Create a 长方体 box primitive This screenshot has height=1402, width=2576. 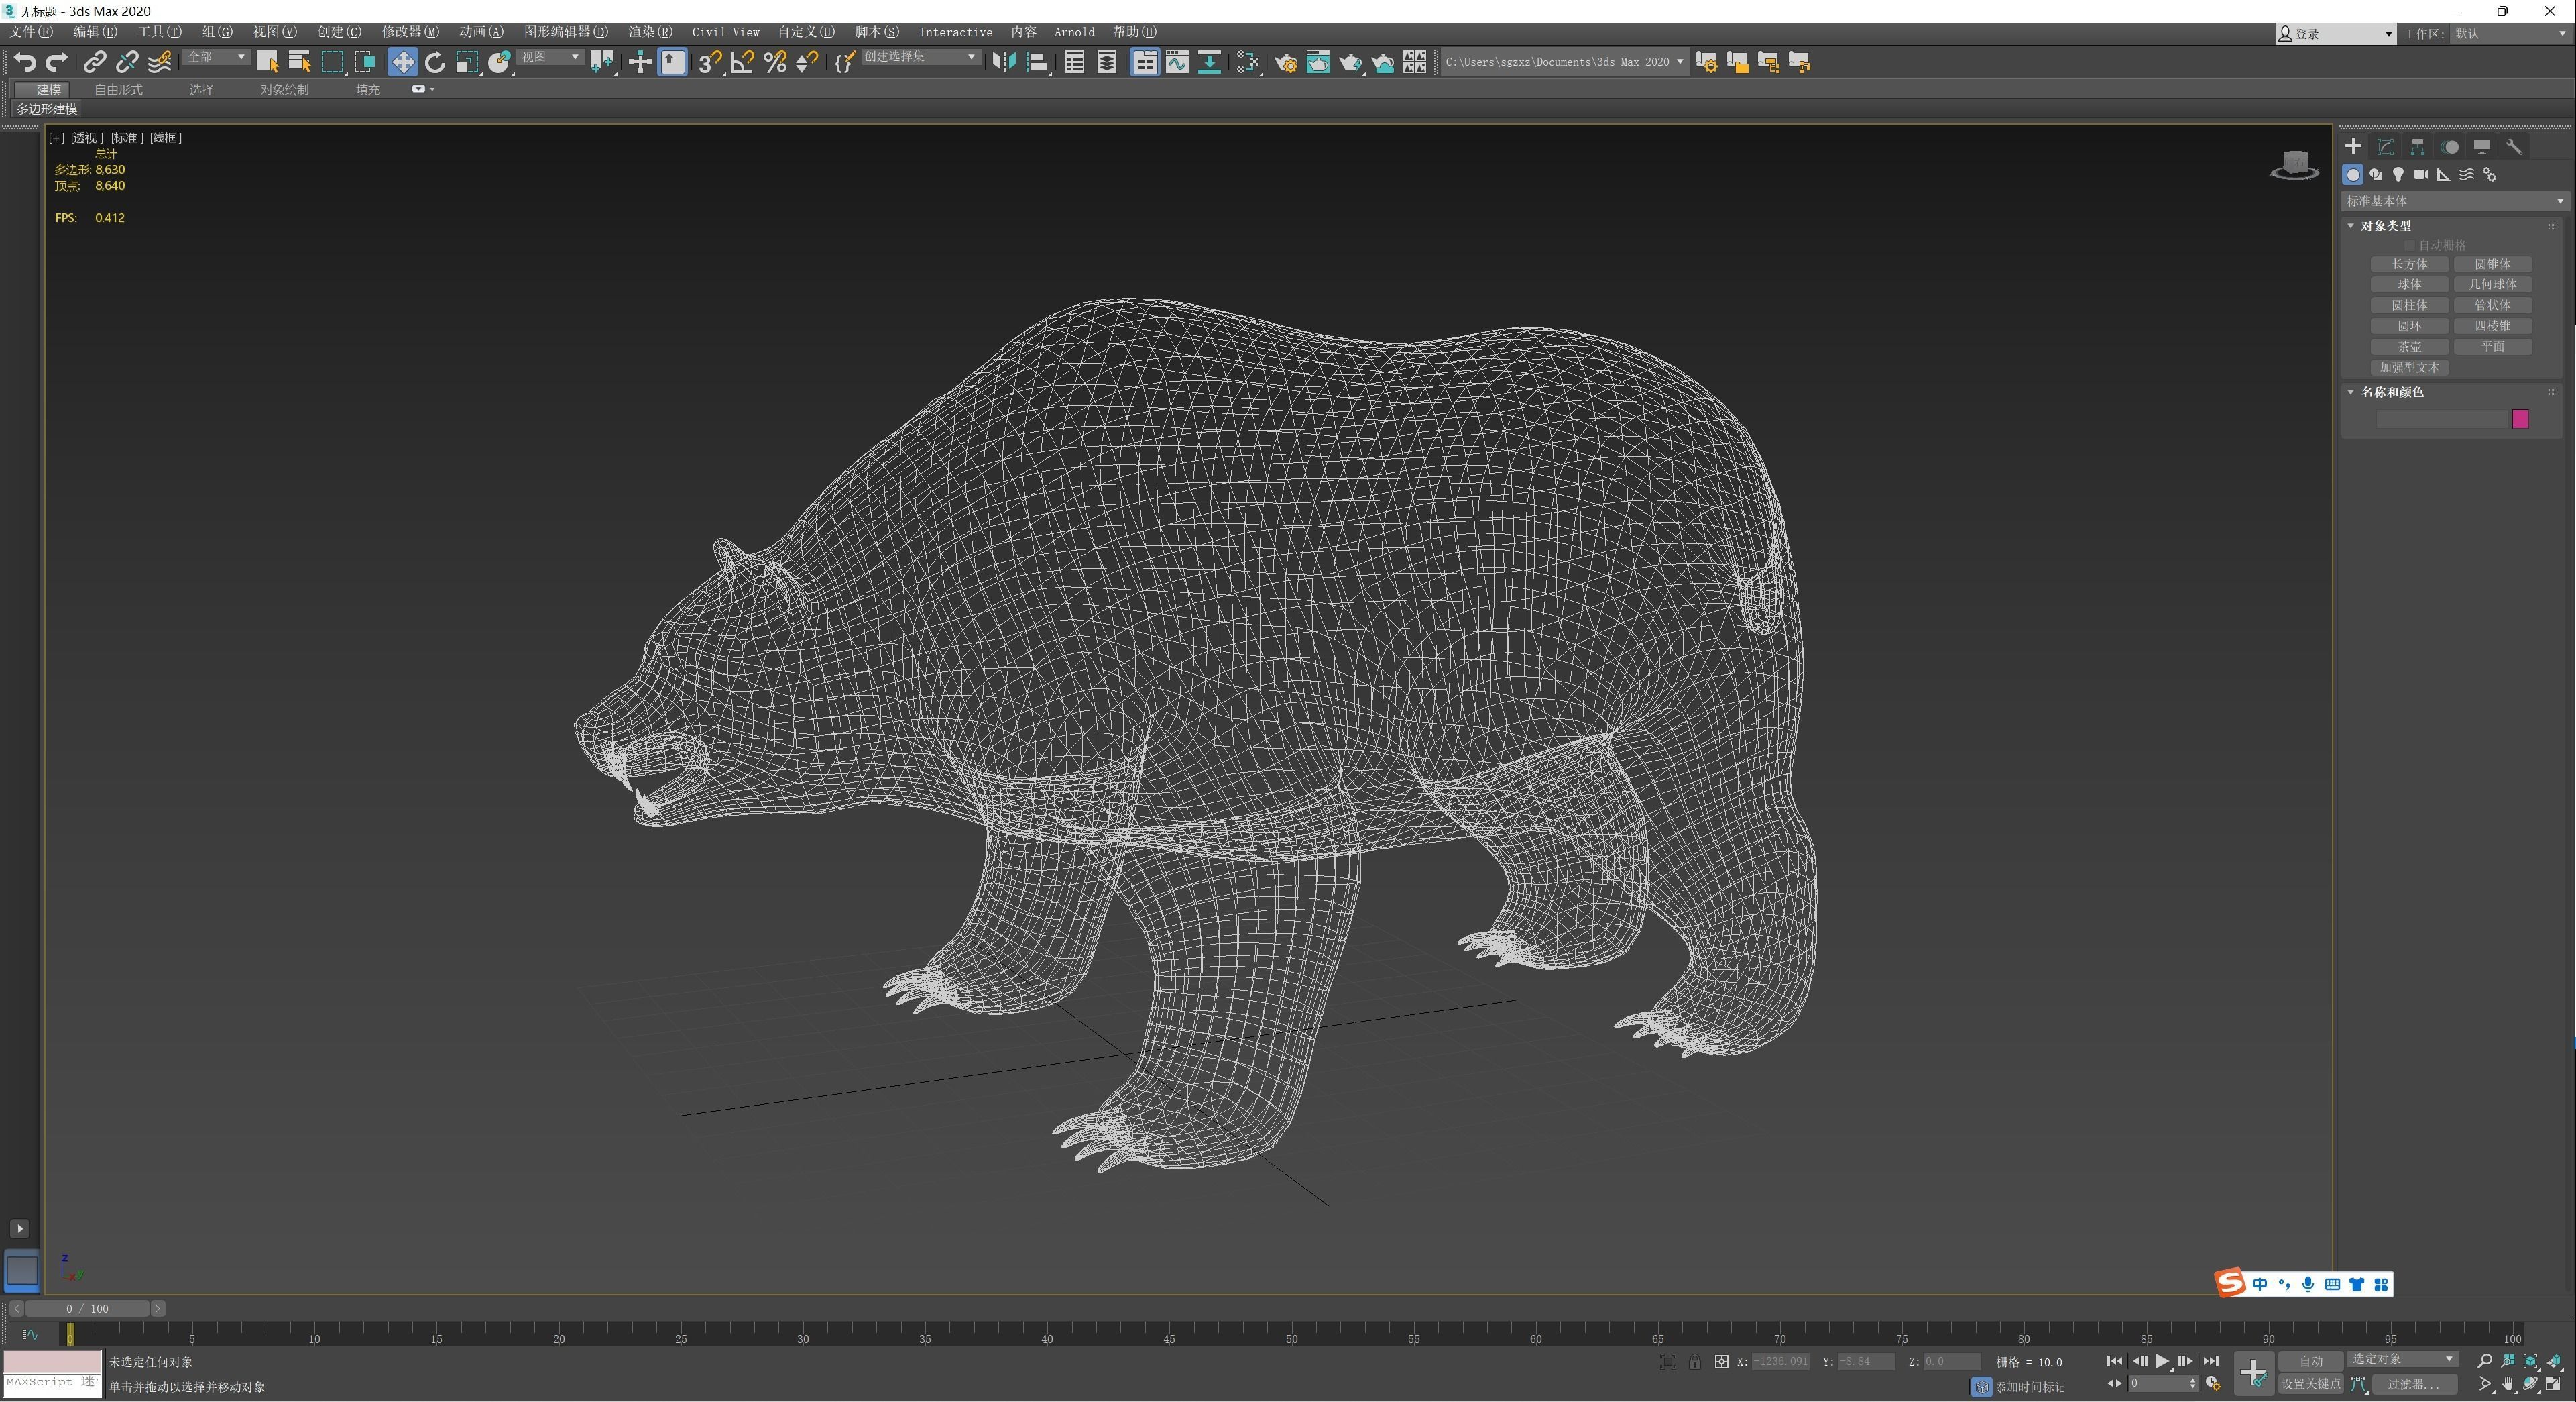(2409, 264)
